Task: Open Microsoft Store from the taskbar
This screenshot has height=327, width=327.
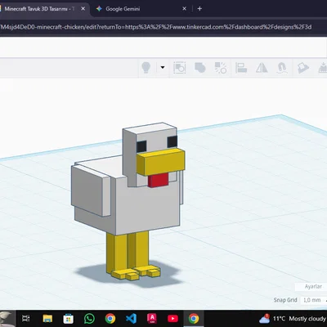Action: coord(68,318)
